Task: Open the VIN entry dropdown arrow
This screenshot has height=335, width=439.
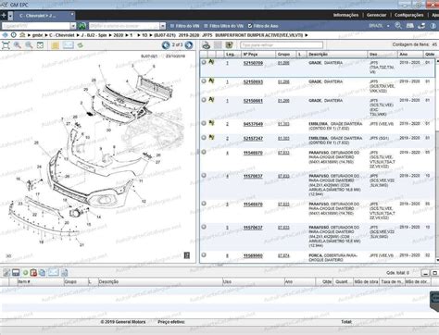Action: 73,26
